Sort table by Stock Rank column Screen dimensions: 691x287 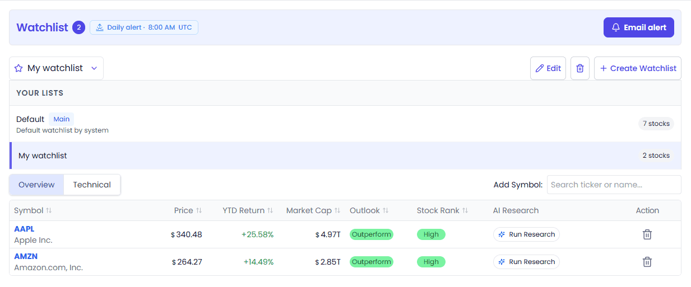443,210
